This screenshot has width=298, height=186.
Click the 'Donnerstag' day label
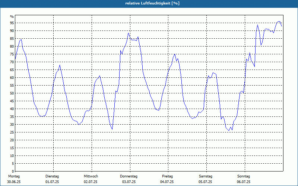click(x=129, y=176)
